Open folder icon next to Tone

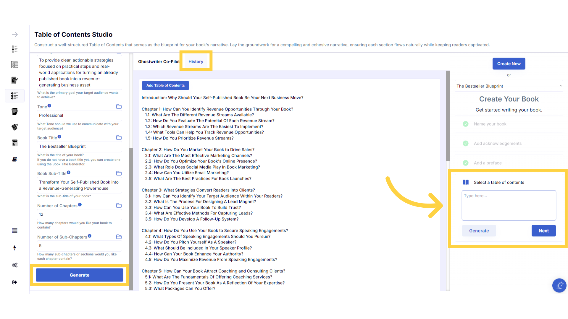point(119,107)
